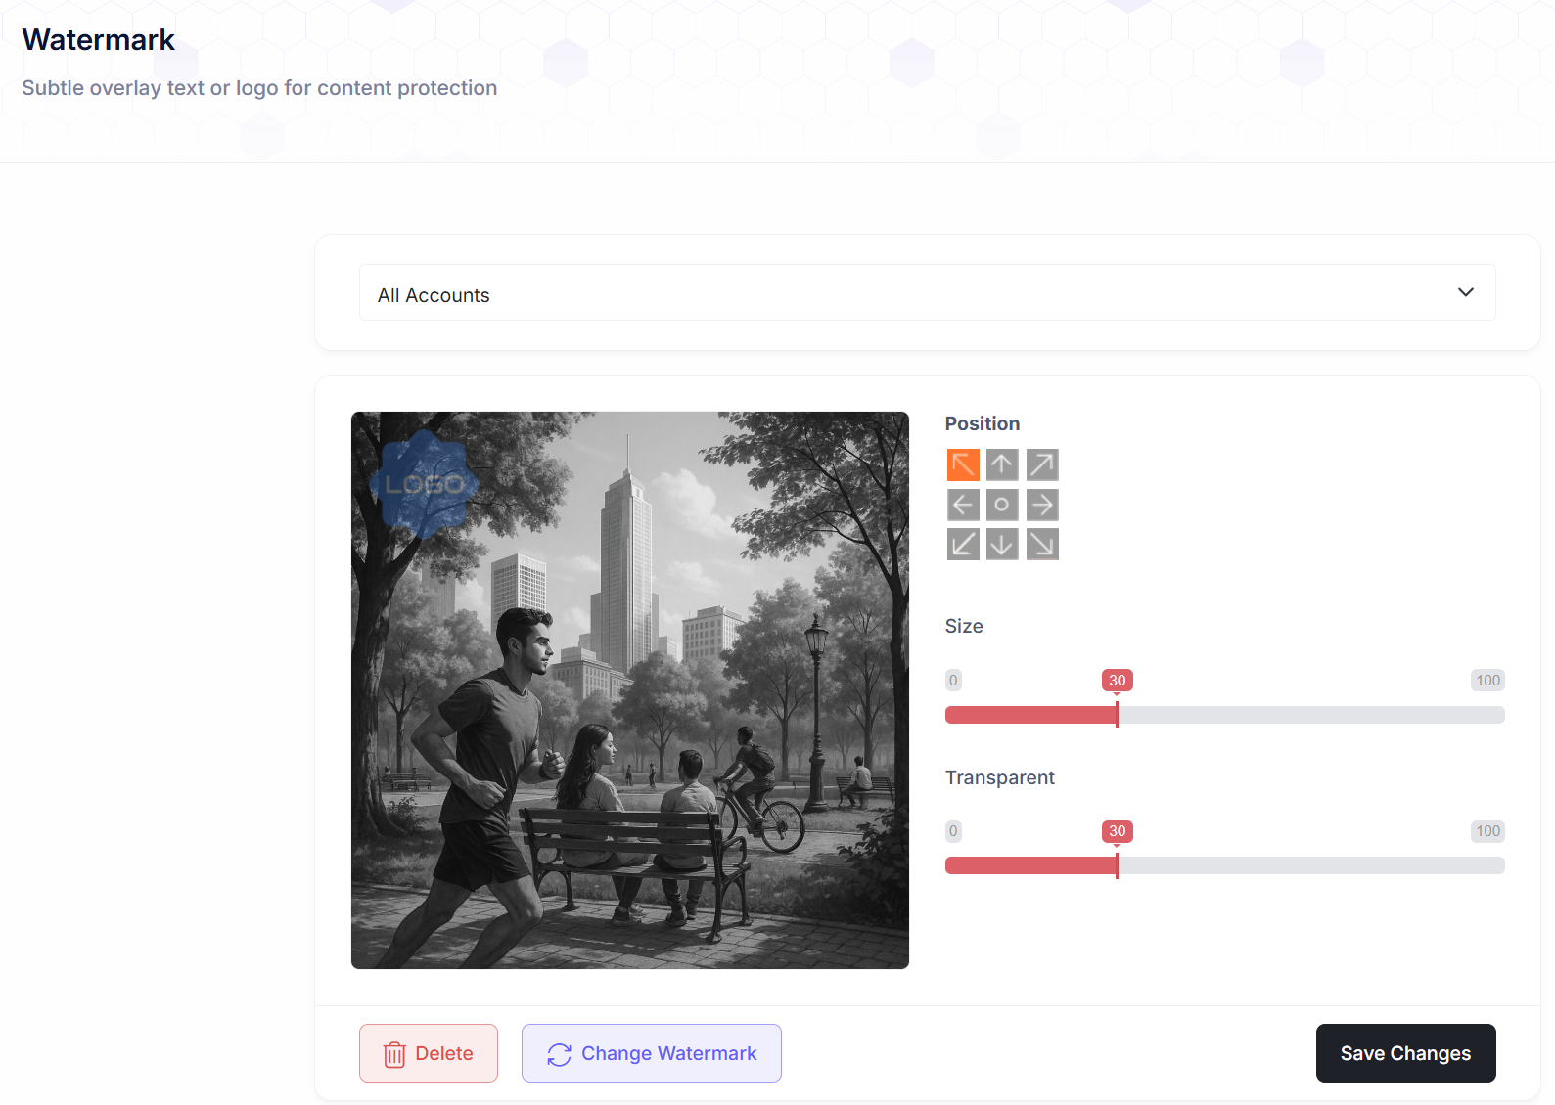Open the All Accounts dropdown
The image size is (1555, 1105).
click(x=926, y=293)
